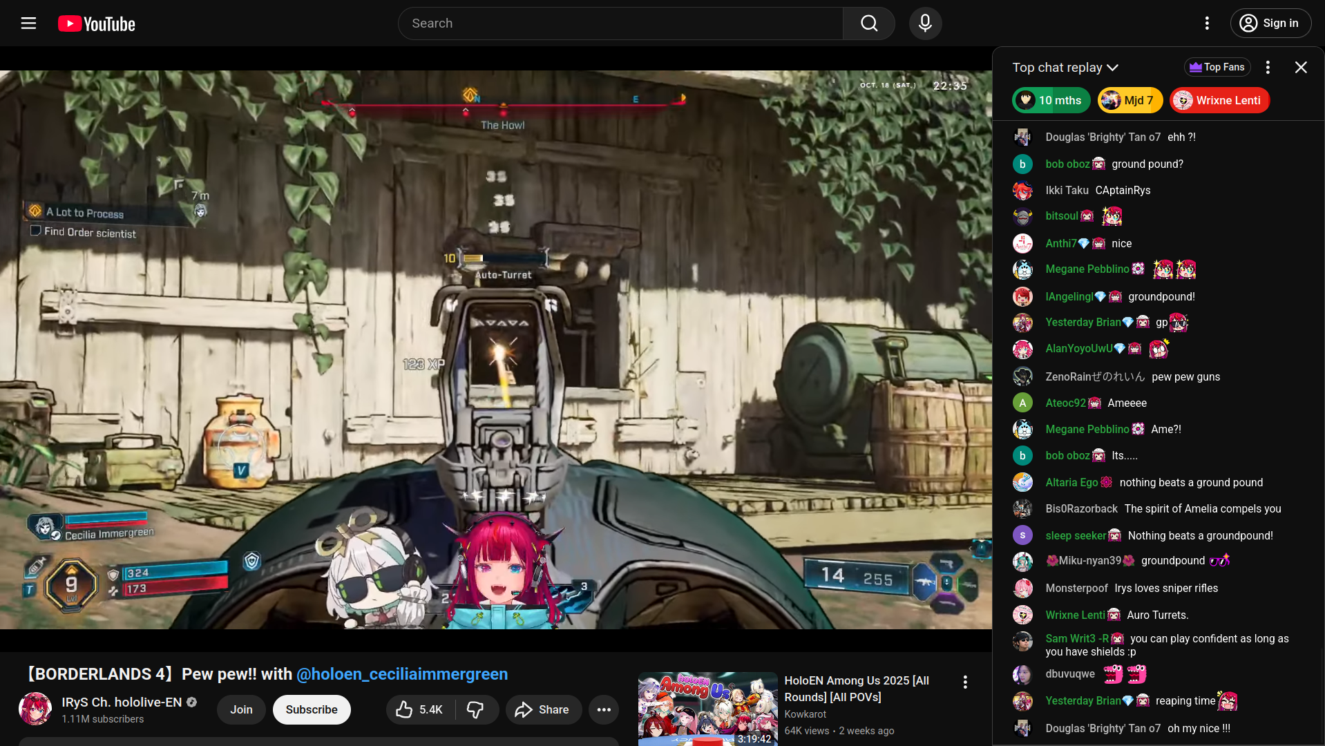Open HoloEN Among Us 2025 video title
Viewport: 1325px width, 746px height.
point(857,689)
